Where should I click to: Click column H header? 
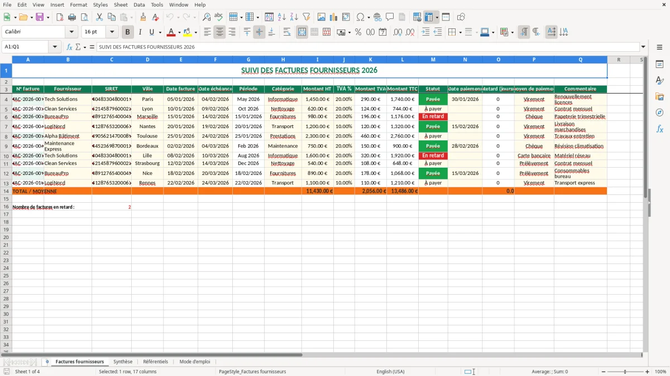coord(283,59)
